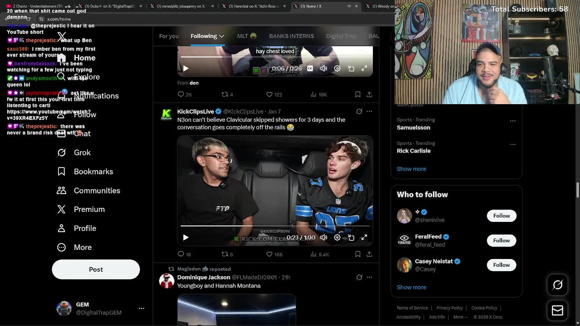Screen dimensions: 580x326
Task: Open the Communities sidebar item
Action: coord(88,191)
